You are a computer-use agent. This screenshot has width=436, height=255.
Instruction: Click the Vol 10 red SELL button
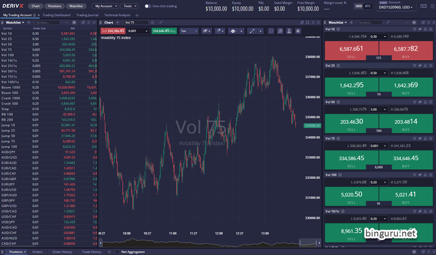pos(351,51)
